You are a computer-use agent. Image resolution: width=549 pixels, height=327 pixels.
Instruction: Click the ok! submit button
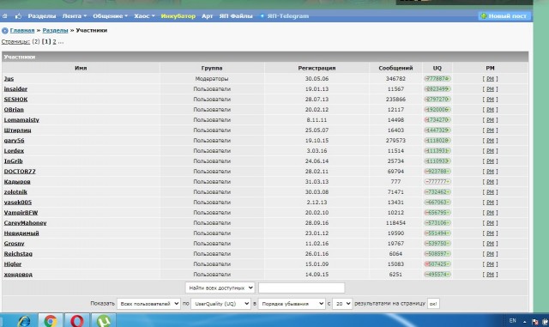[433, 304]
